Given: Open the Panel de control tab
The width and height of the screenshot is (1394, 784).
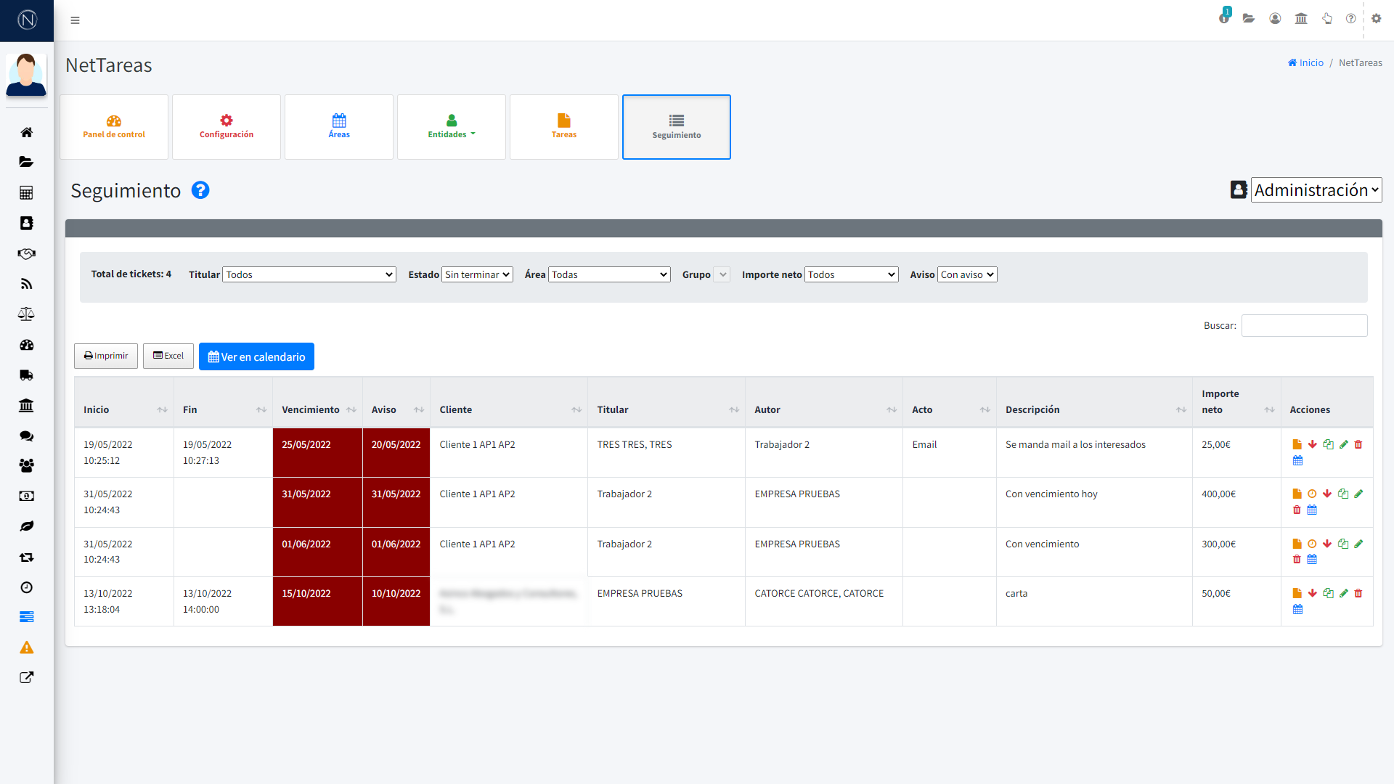Looking at the screenshot, I should tap(114, 127).
